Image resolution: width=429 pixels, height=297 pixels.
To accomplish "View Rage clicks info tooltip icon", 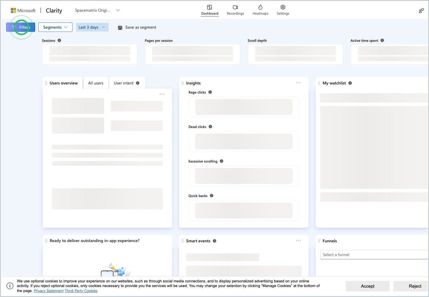I will click(210, 92).
